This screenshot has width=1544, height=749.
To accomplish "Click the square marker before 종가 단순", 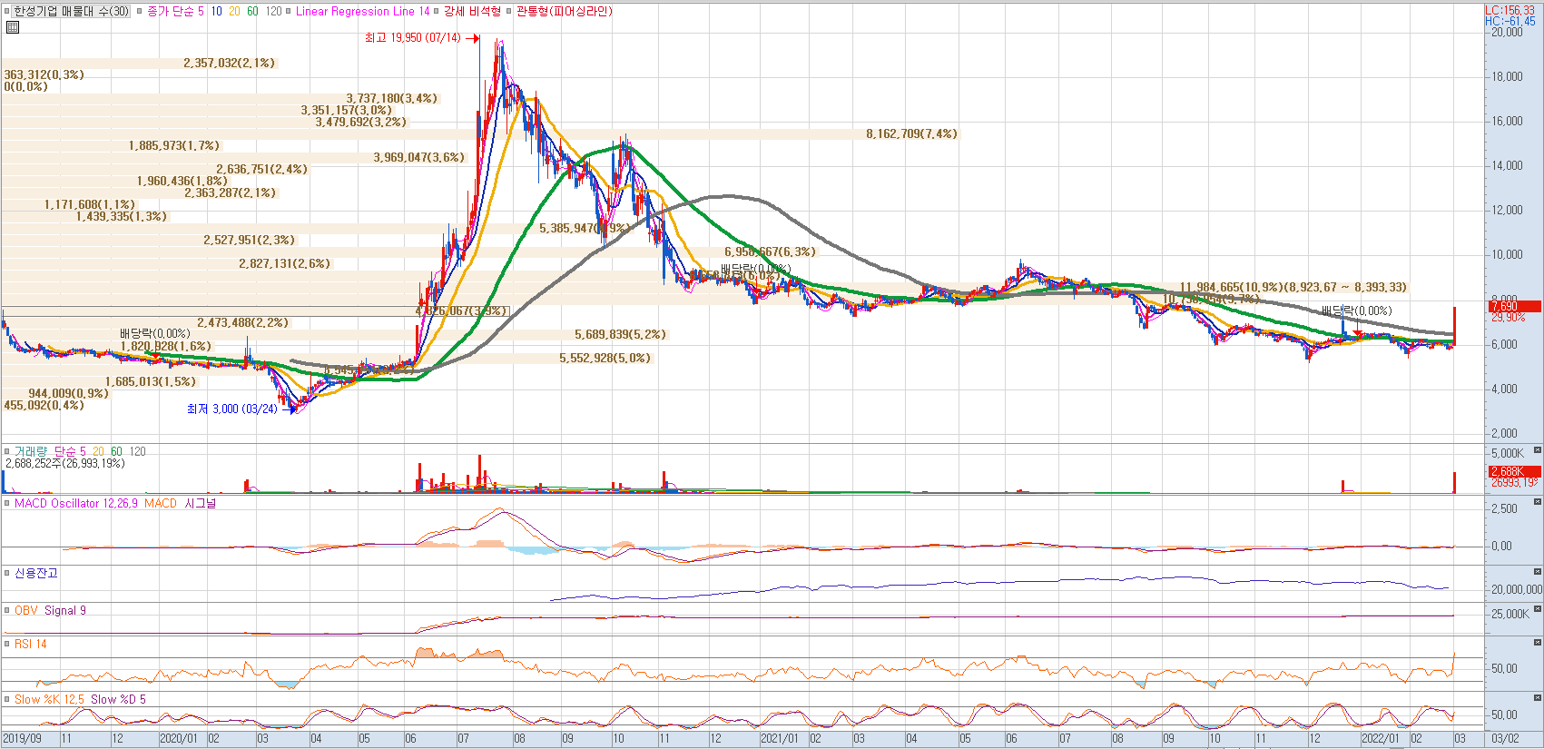I will point(140,12).
